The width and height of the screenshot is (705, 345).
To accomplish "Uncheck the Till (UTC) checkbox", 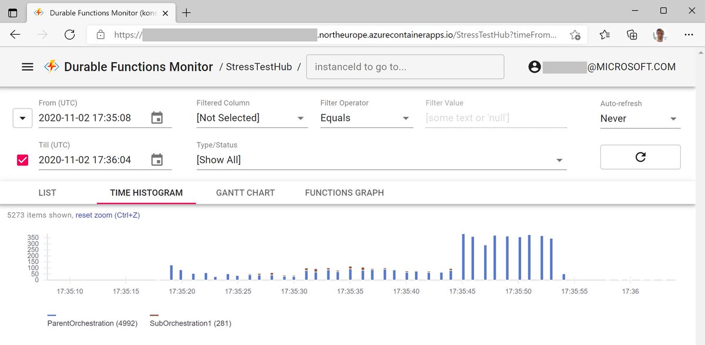I will (22, 159).
